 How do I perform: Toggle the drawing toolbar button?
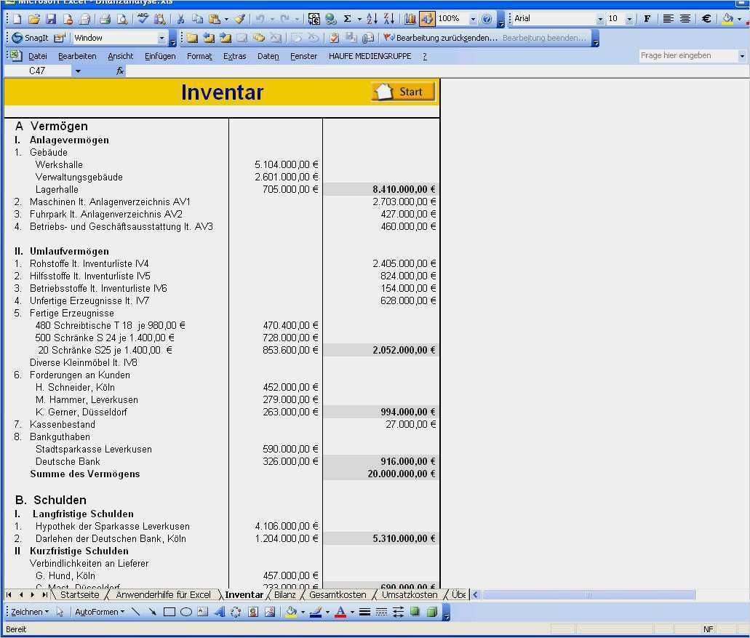coord(427,19)
